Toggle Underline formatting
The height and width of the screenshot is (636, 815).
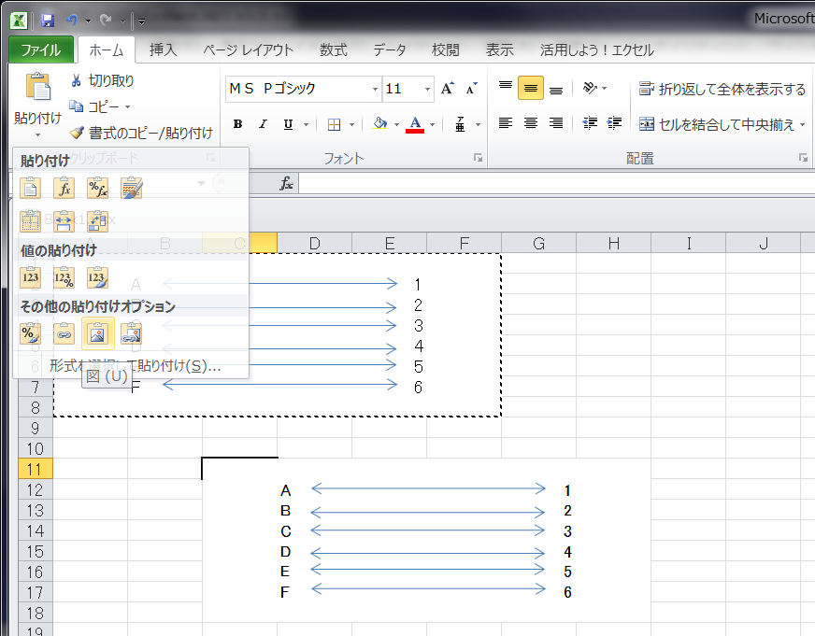288,124
